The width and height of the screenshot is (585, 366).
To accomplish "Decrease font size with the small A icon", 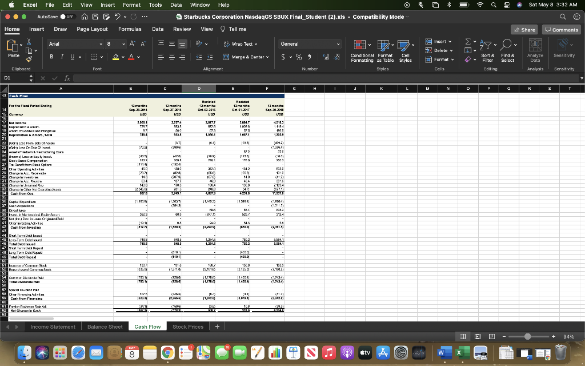I will coord(143,43).
